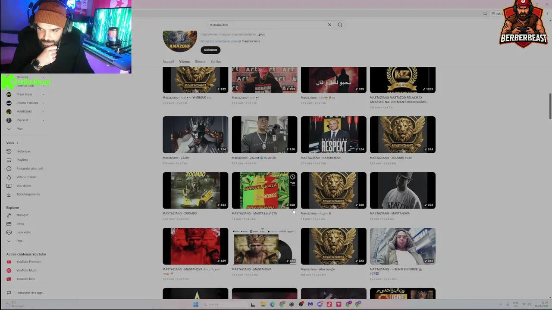This screenshot has width=552, height=310.
Task: Open Discord from taskbar
Action: point(320,304)
